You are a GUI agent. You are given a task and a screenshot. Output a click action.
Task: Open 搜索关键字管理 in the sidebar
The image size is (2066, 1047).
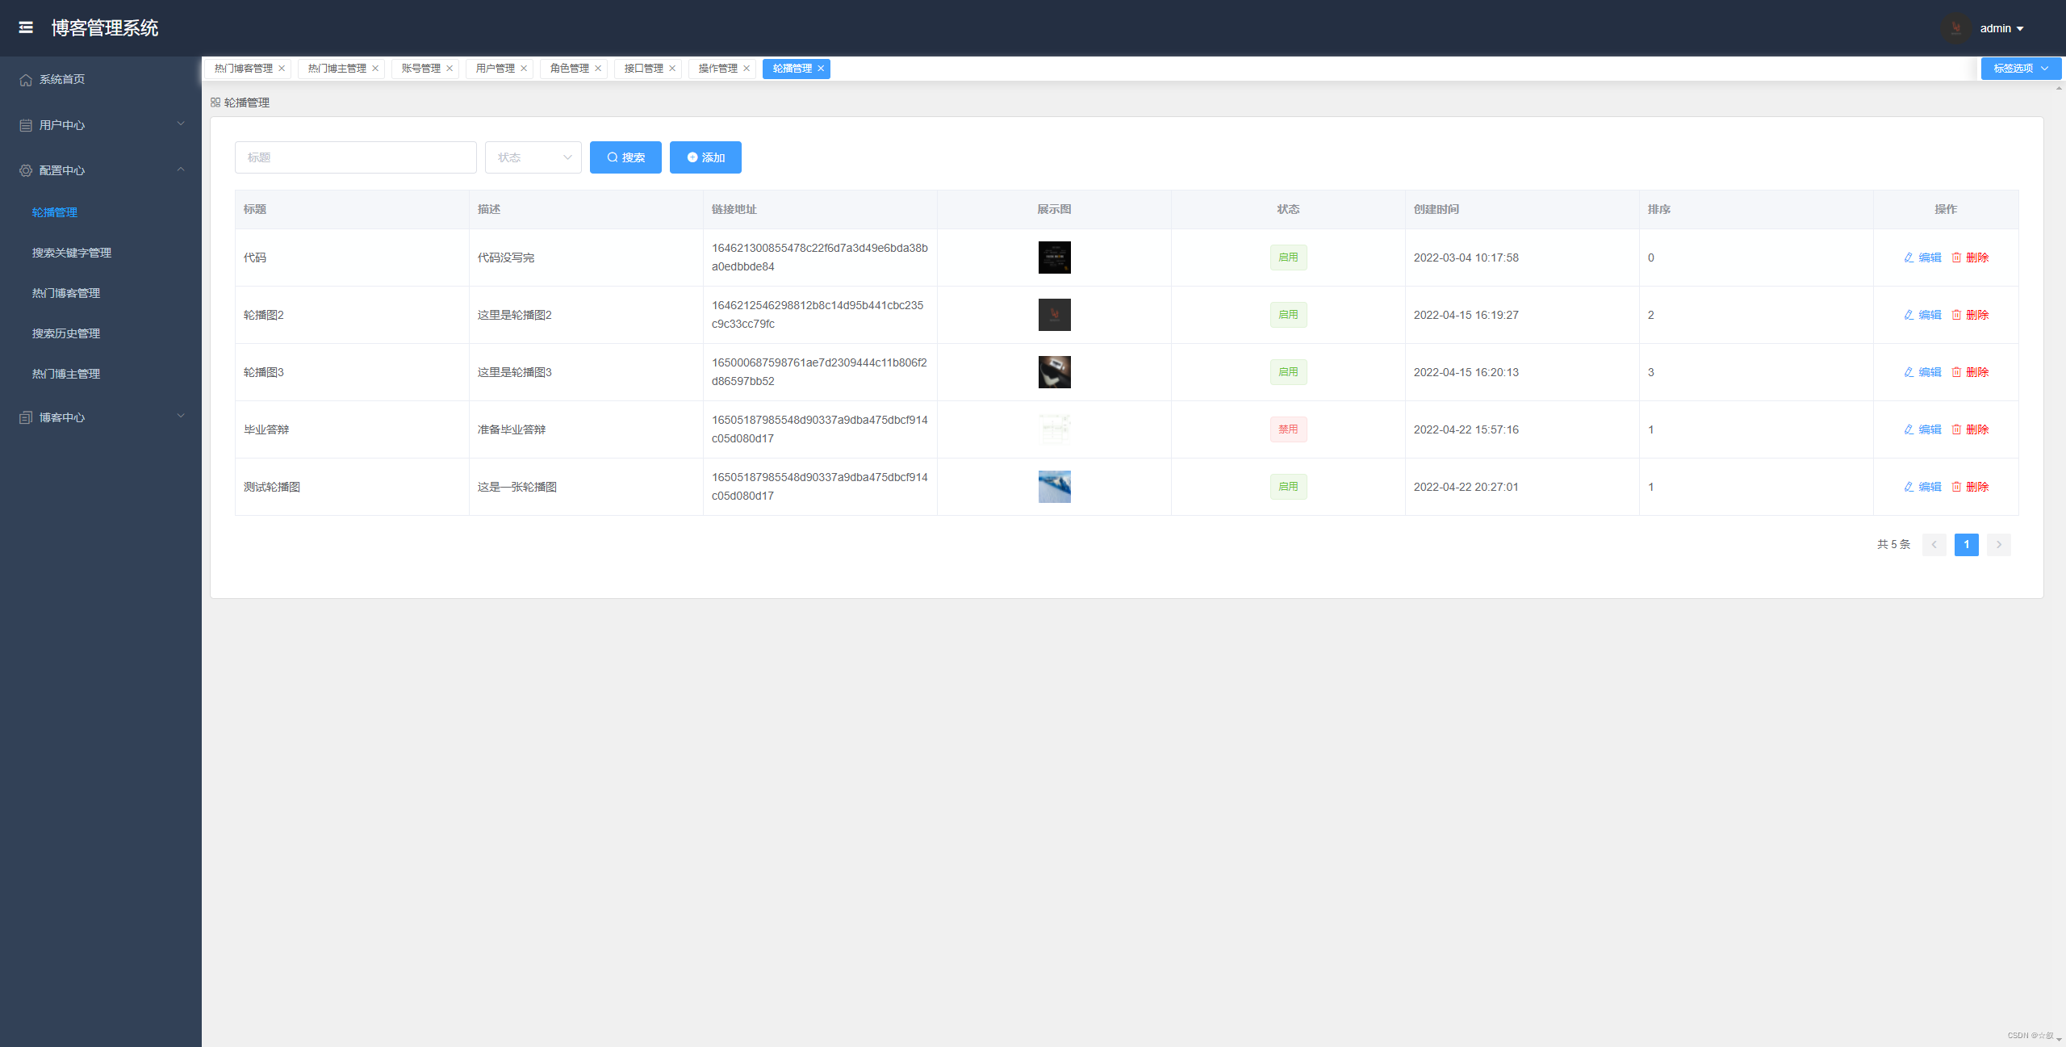[x=72, y=253]
